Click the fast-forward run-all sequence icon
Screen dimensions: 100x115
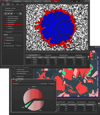point(11,14)
